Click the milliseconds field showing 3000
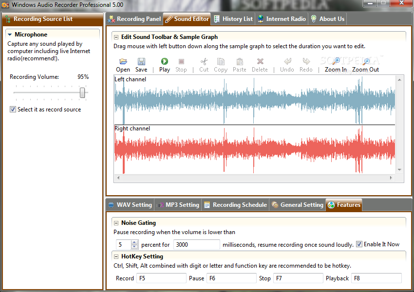 (197, 244)
